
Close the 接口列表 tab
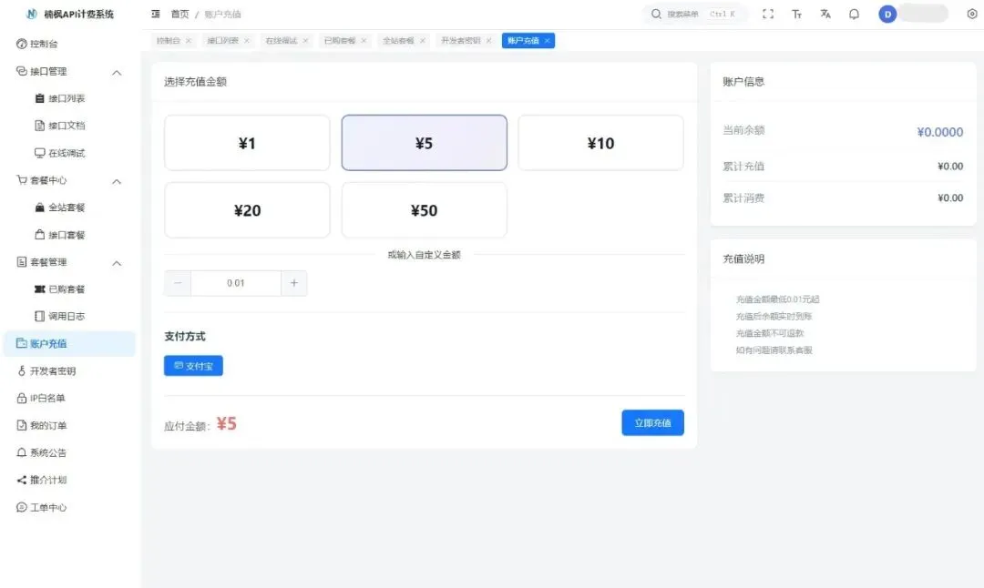pos(247,41)
